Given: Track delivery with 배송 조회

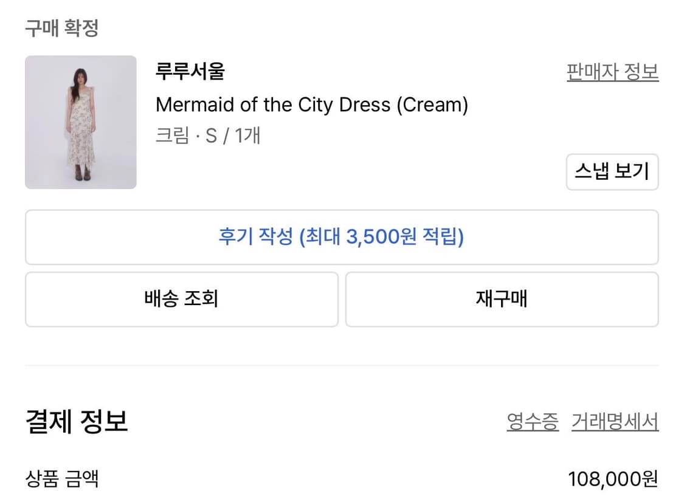Looking at the screenshot, I should (181, 299).
